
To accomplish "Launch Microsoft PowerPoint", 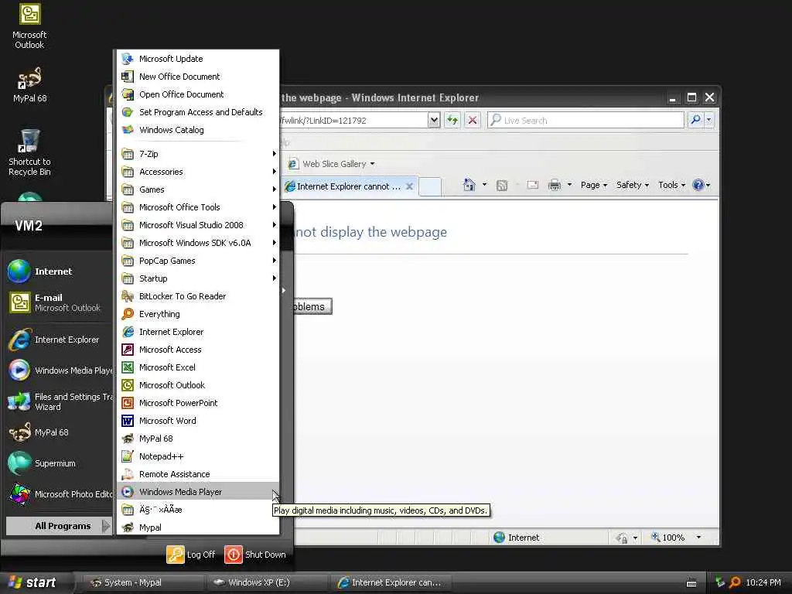I will [198, 402].
